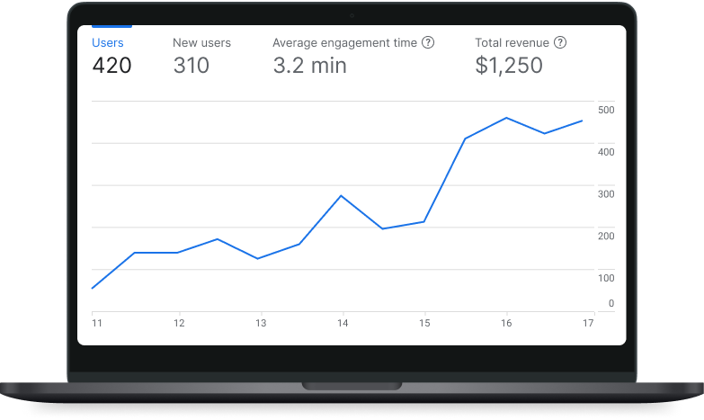
Task: Click the chart line start point at day 11
Action: point(94,288)
